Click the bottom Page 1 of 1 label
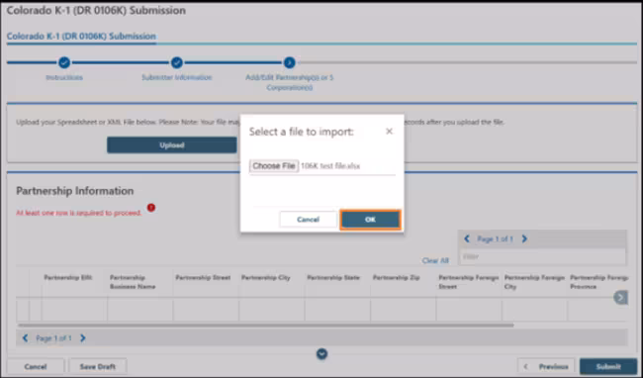Viewport: 643px width, 378px height. coord(53,338)
